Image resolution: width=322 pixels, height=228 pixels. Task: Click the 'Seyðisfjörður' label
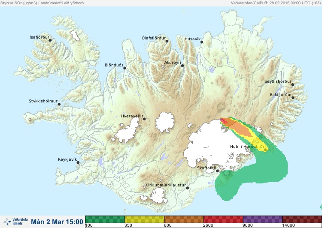(x=278, y=81)
